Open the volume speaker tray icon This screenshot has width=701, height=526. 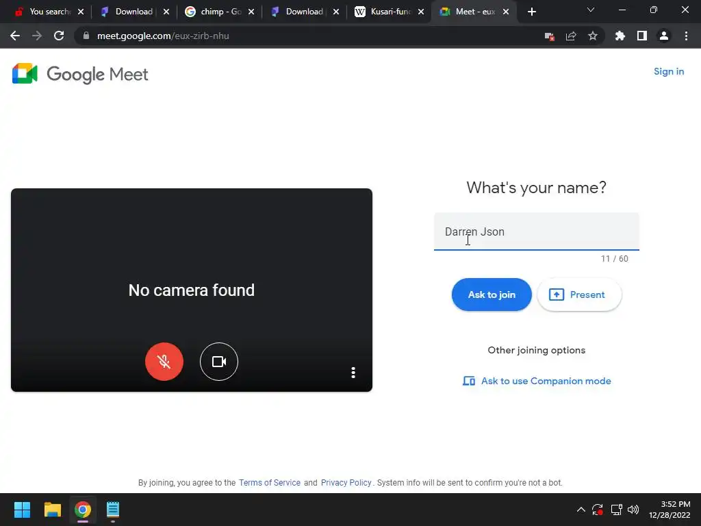(633, 510)
